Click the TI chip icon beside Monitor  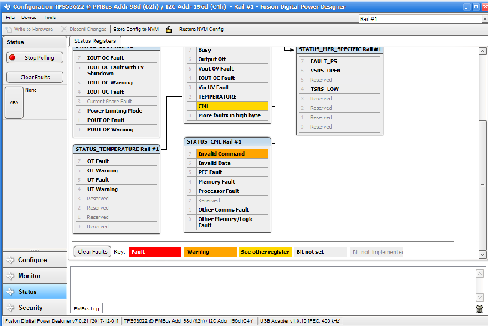pyautogui.click(x=10, y=275)
